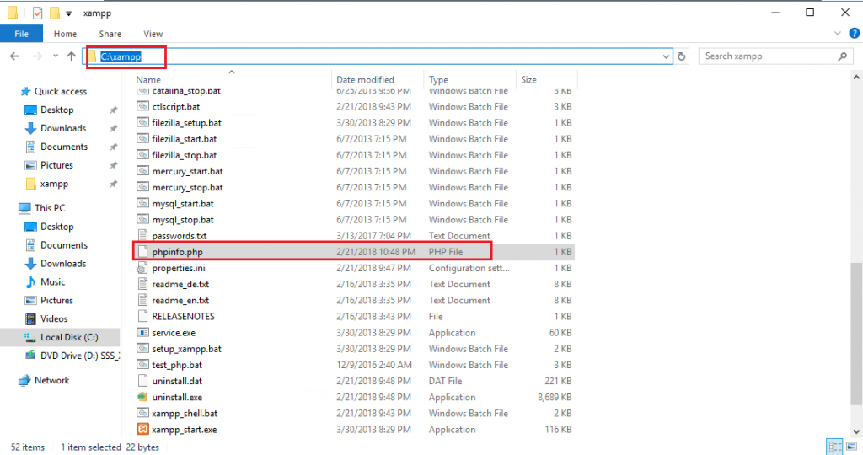Switch to Details view icon
Screen dimensions: 863x455
coord(835,447)
